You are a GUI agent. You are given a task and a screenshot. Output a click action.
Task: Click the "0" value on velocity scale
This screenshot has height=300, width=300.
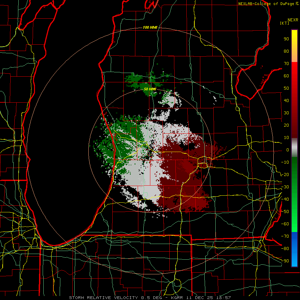click(x=288, y=150)
